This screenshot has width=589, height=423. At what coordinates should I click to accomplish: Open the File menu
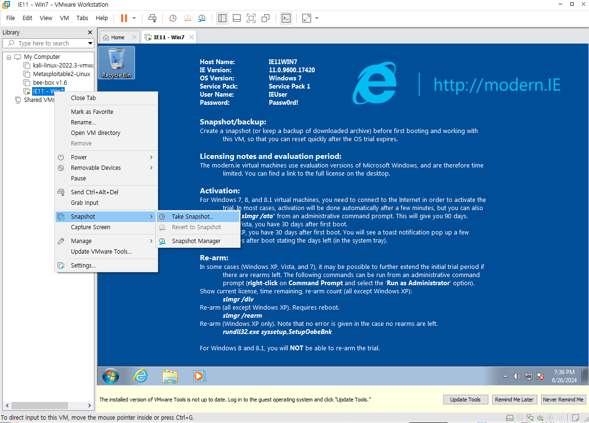pos(11,18)
